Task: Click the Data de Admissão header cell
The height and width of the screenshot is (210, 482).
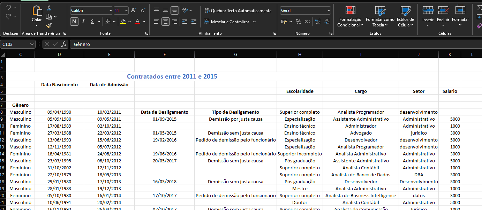Action: (109, 84)
